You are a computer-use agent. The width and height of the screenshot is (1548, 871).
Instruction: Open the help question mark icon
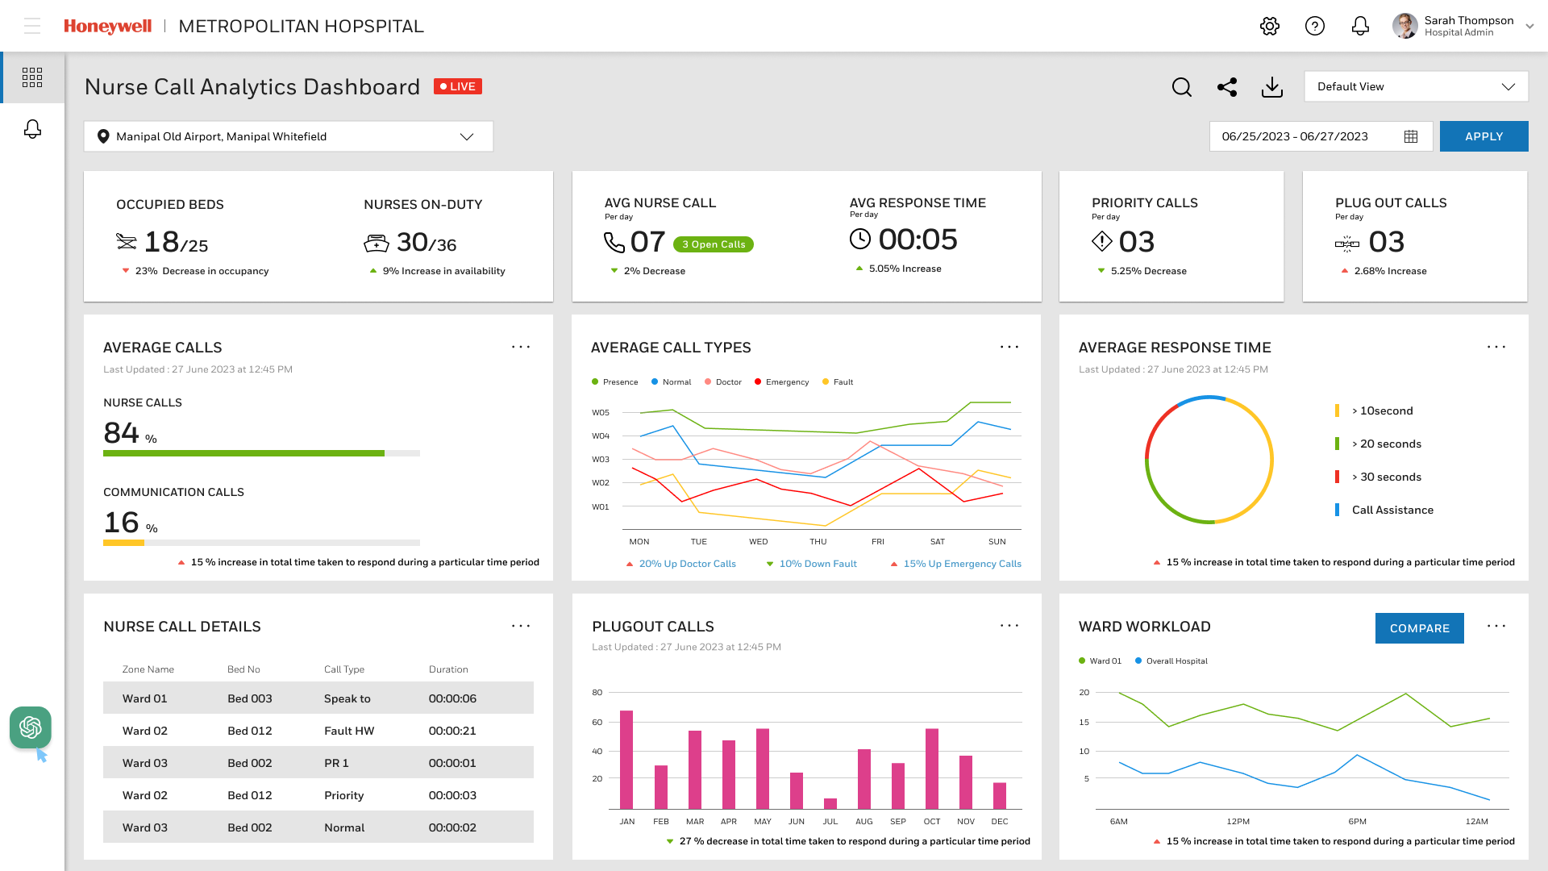[x=1314, y=26]
